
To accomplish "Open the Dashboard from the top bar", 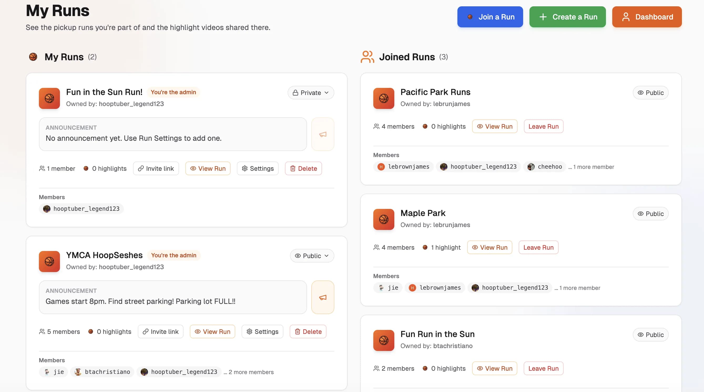I will pos(647,17).
